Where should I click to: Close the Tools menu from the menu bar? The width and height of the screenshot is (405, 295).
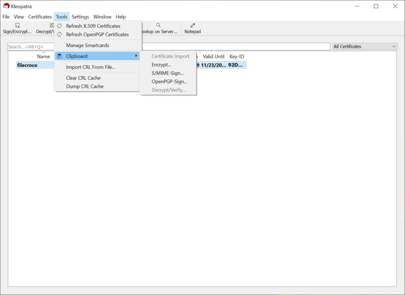click(62, 17)
